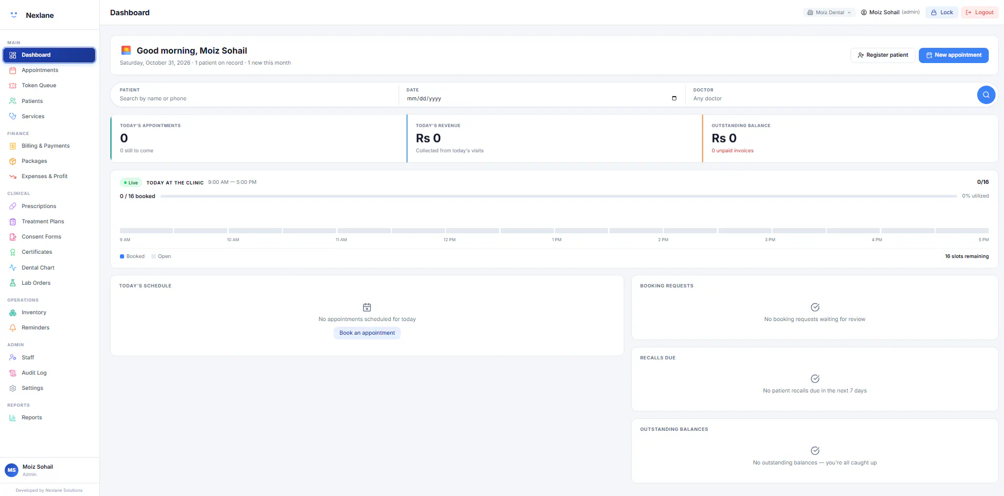Click the Lock button
1004x496 pixels.
942,13
